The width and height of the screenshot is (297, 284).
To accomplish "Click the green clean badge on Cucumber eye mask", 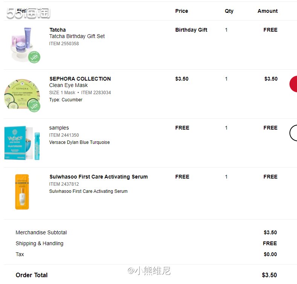I will point(34,106).
